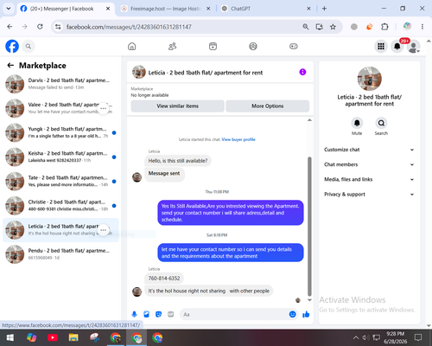Show hidden system tray icons
Screen dimensions: 432x346
(x=356, y=337)
